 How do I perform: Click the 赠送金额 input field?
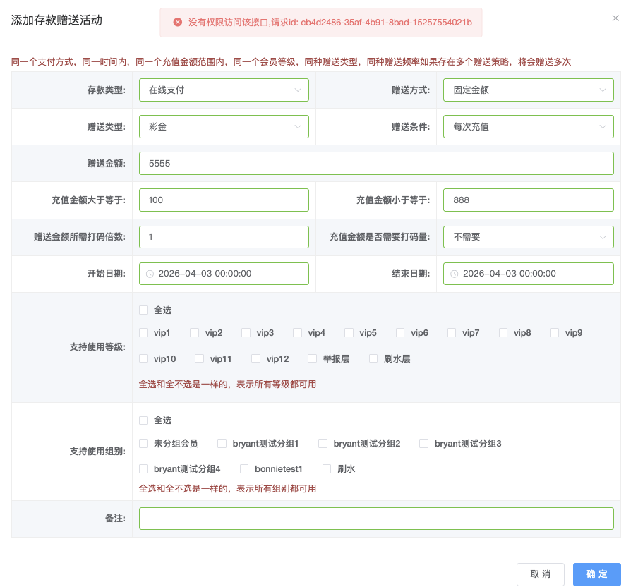click(376, 163)
